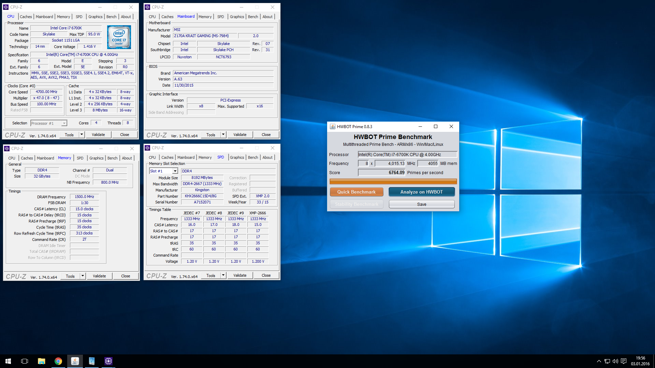Viewport: 655px width, 368px height.
Task: Open File Explorer from the taskbar
Action: click(x=42, y=361)
